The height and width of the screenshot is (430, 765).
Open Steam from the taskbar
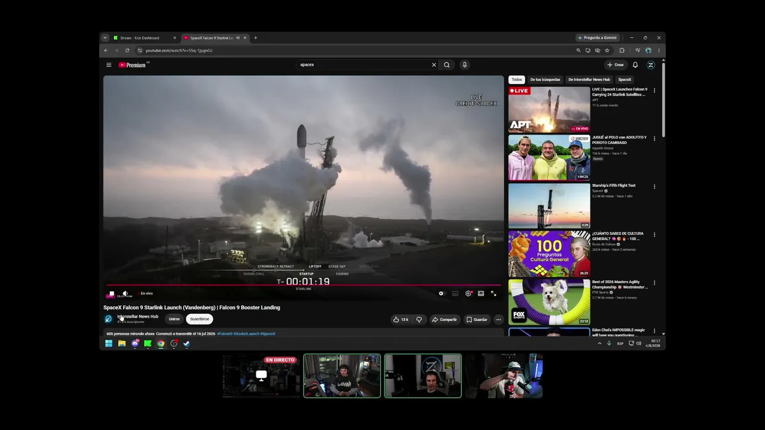pos(186,344)
